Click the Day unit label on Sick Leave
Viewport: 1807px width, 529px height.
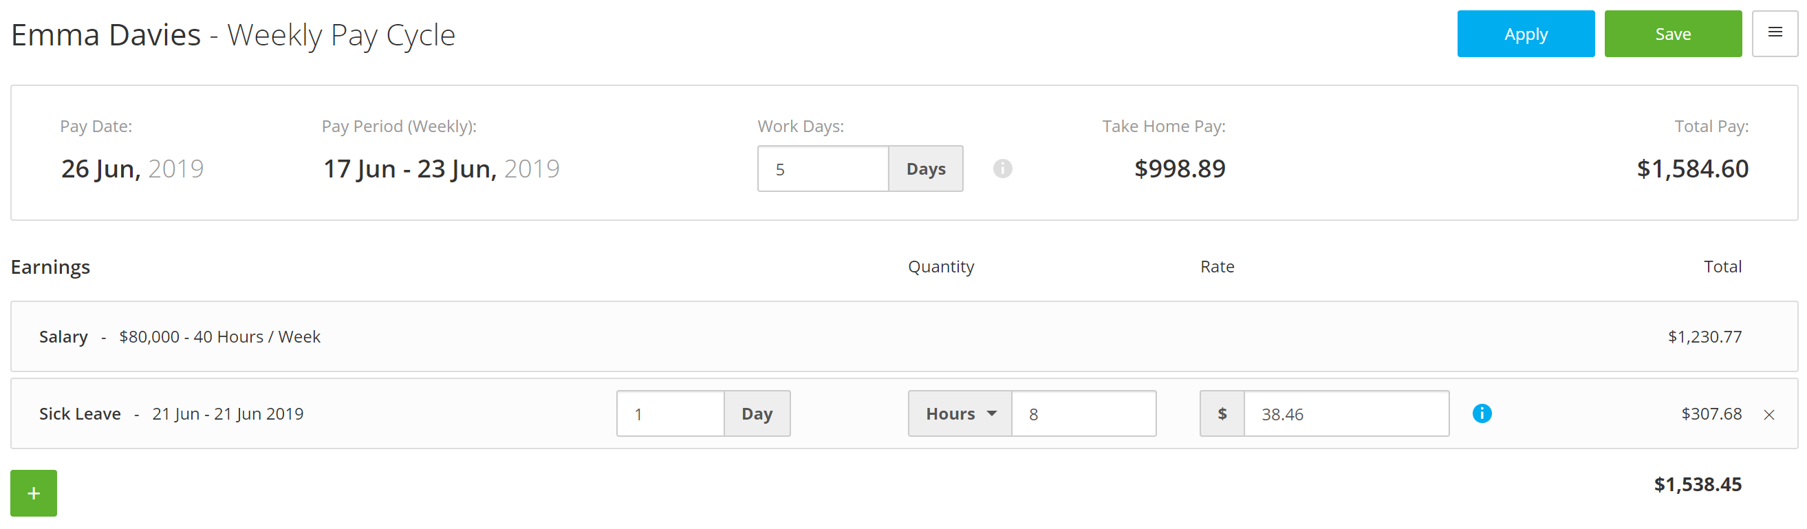pos(757,413)
